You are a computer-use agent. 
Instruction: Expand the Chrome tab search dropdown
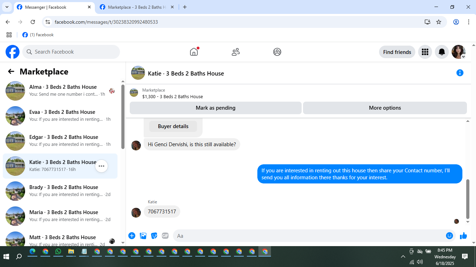[7, 7]
